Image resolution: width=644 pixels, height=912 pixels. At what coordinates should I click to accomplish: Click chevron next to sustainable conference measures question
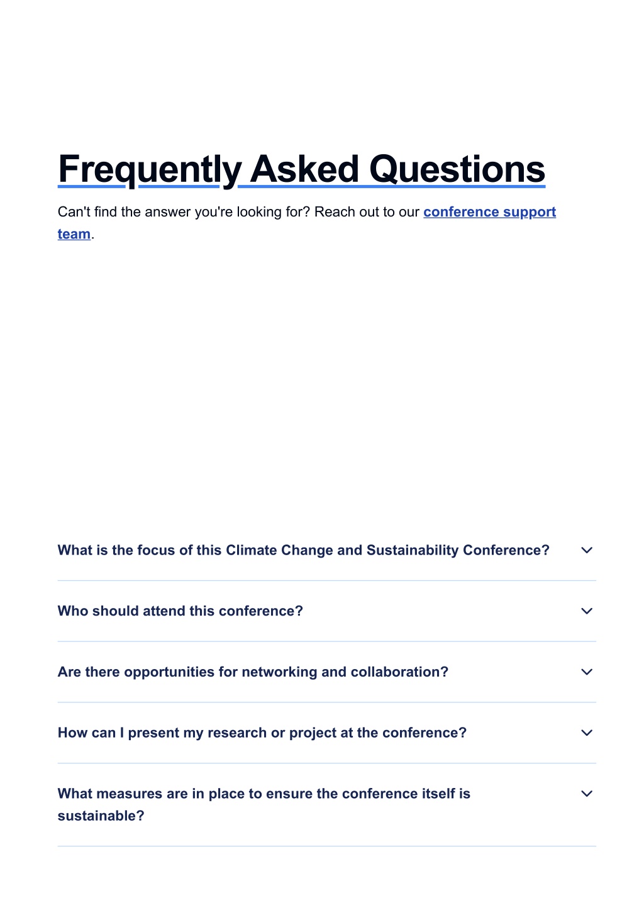(x=587, y=794)
